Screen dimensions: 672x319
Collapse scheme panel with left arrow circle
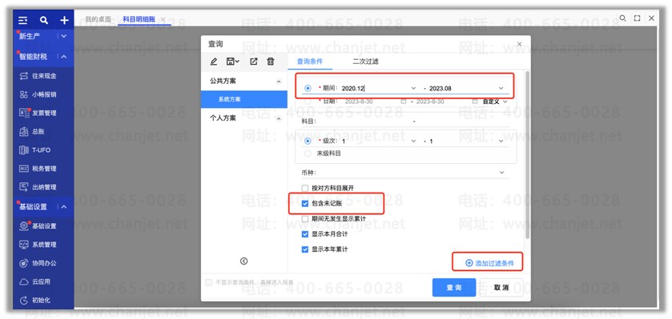243,261
